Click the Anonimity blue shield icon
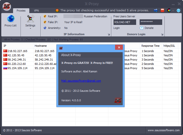The image size is (183, 135). click(x=45, y=28)
